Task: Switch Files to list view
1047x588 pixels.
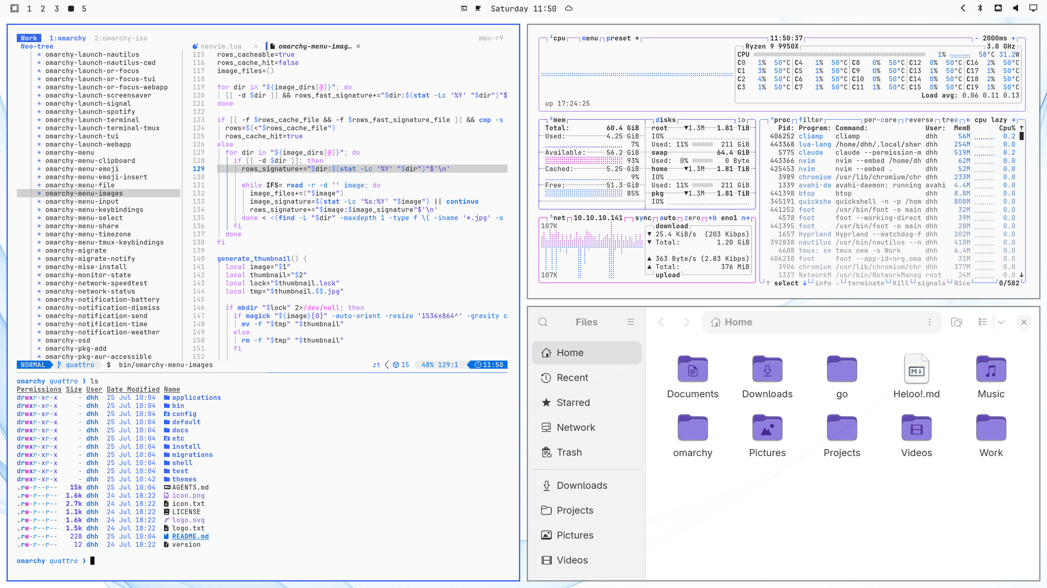Action: tap(982, 322)
